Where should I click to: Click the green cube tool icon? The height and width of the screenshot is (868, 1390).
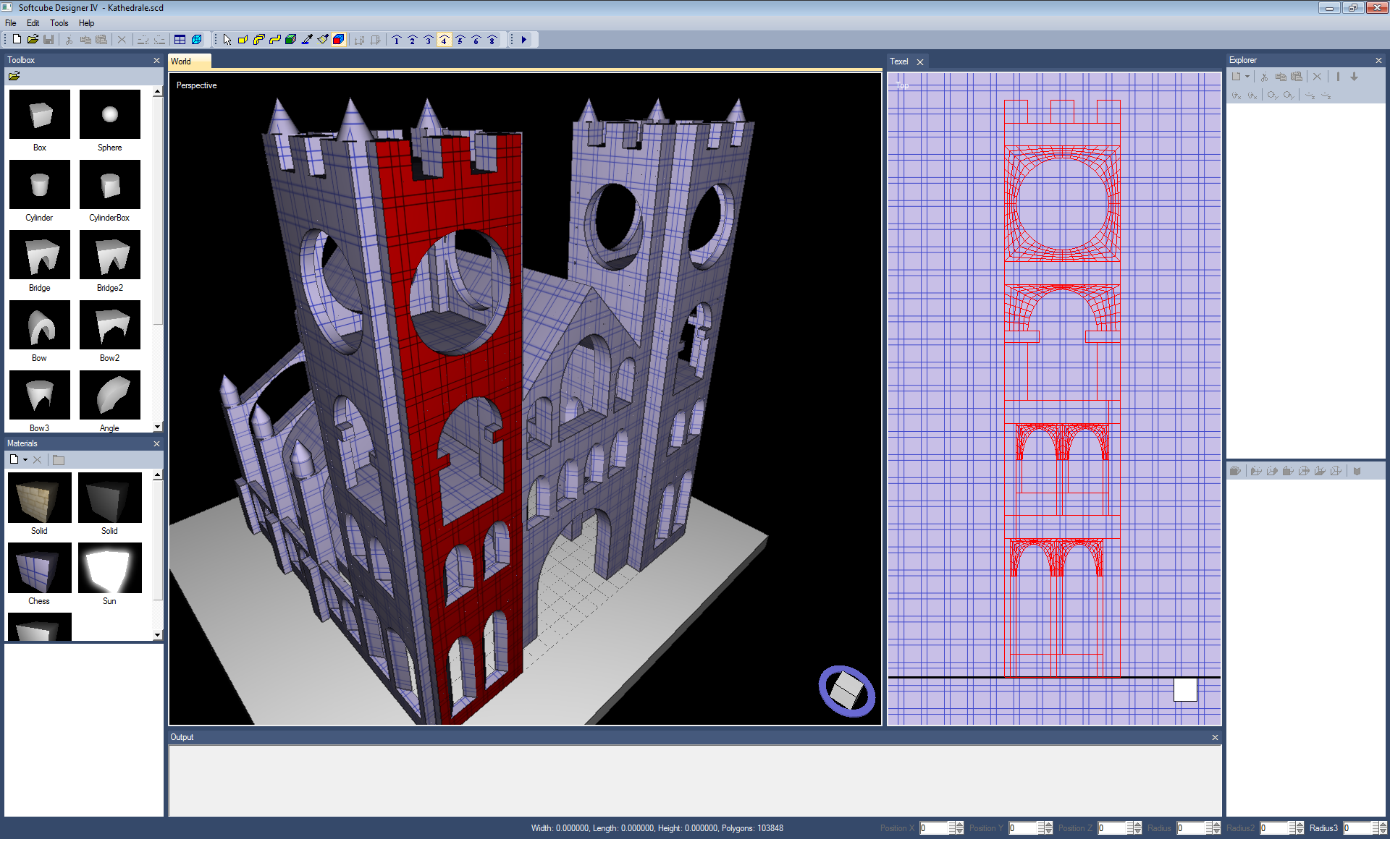[291, 40]
